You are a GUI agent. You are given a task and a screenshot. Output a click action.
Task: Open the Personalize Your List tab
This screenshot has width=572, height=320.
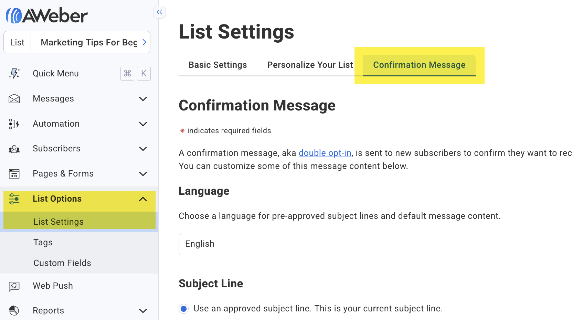pos(309,65)
